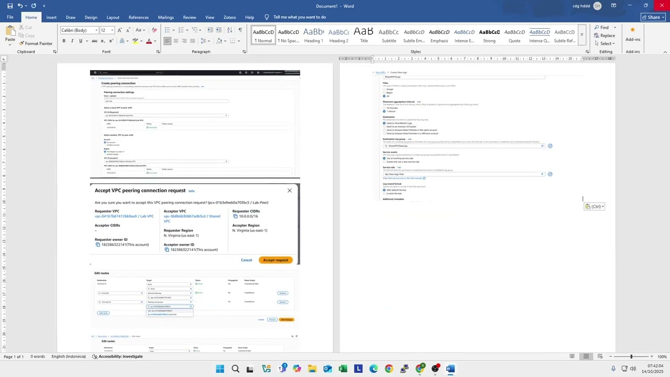The image size is (670, 377).
Task: Open the font size dropdown
Action: pyautogui.click(x=111, y=30)
